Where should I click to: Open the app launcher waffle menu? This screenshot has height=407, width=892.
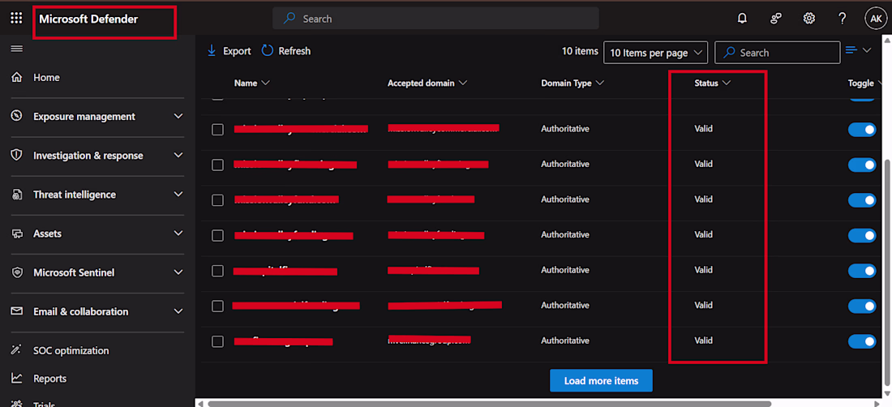pyautogui.click(x=16, y=18)
